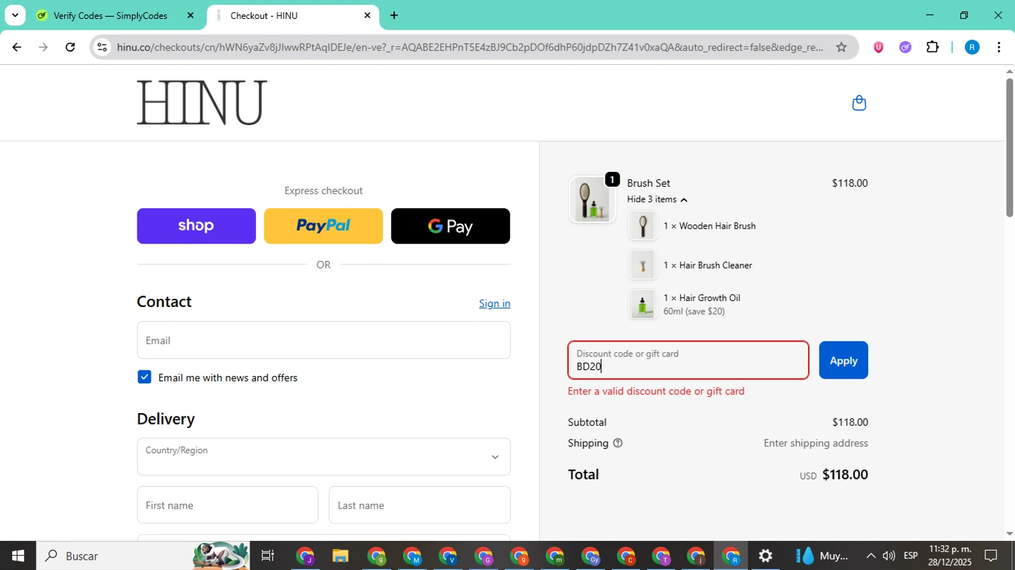Pay with PayPal button
The width and height of the screenshot is (1015, 570).
323,226
